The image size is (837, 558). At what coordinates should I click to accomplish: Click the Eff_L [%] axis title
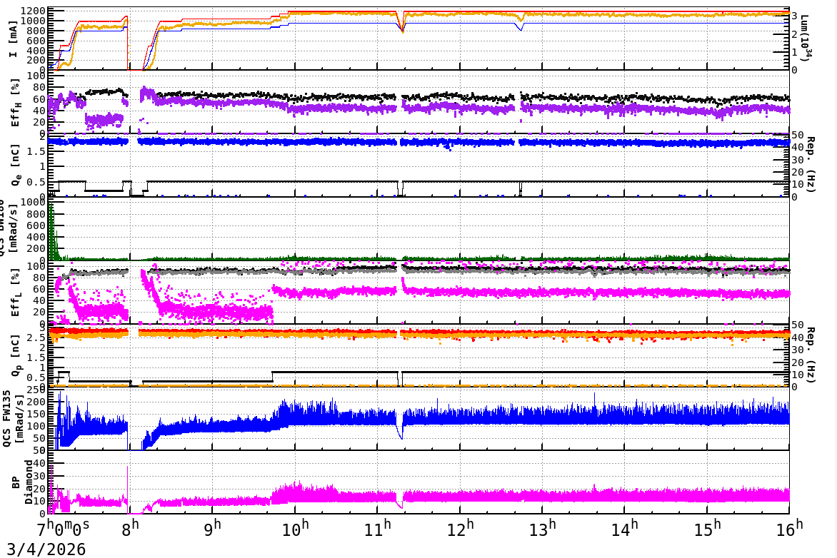(16, 293)
